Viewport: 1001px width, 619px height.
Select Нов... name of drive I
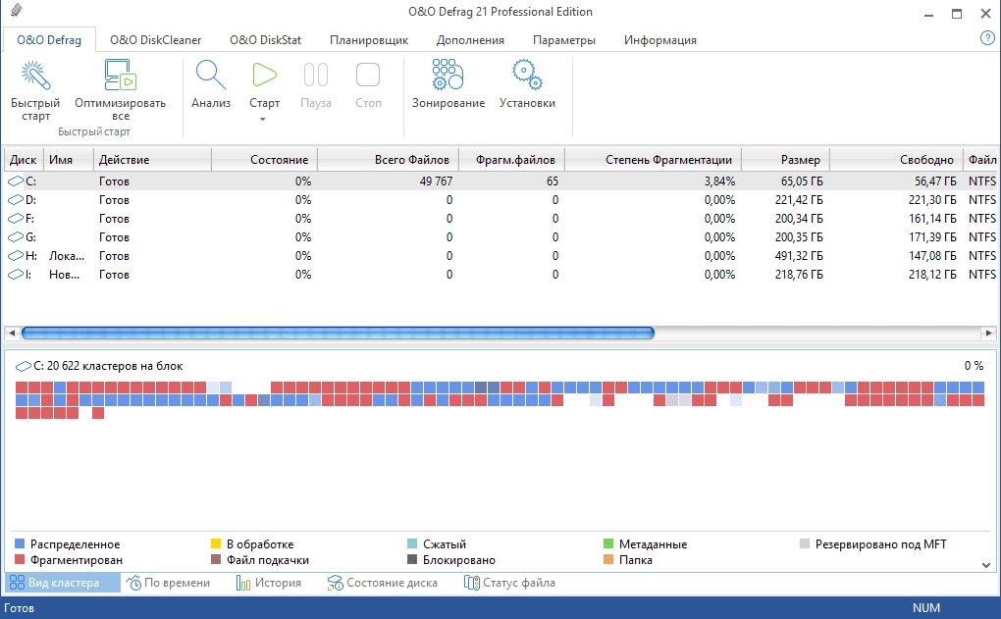(64, 275)
